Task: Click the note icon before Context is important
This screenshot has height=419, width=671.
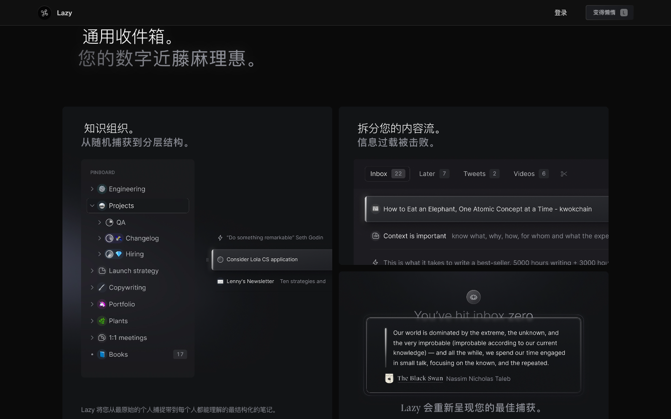Action: click(376, 236)
